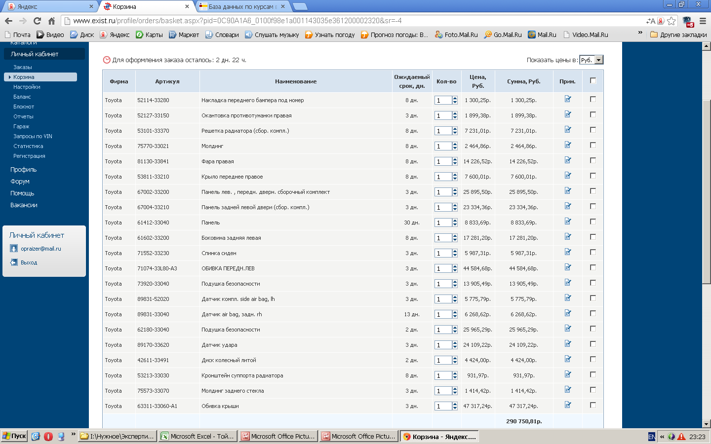Open Баланс in the sidebar menu
This screenshot has width=711, height=444.
22,97
